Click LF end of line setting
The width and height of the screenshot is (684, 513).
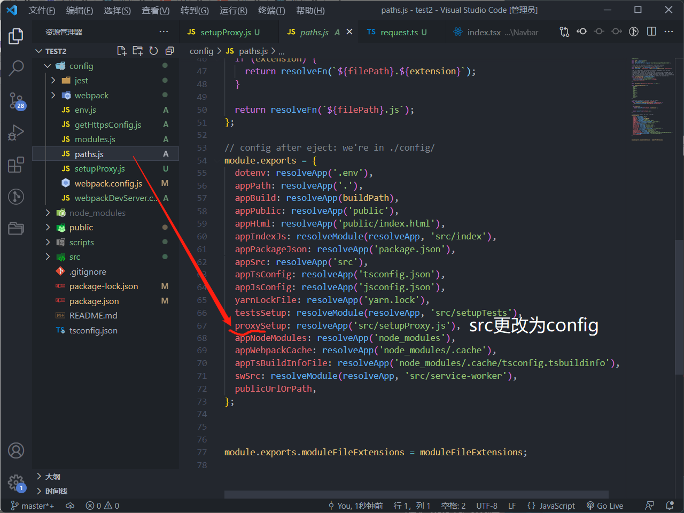pyautogui.click(x=512, y=506)
